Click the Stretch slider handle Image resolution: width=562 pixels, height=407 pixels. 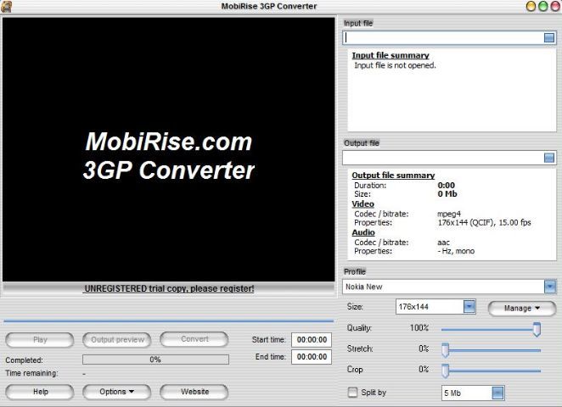tap(445, 349)
